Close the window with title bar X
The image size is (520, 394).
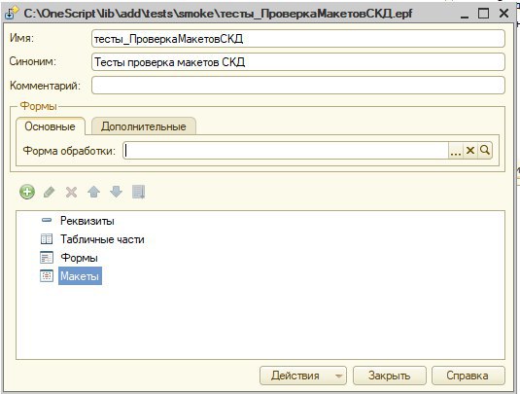[503, 14]
